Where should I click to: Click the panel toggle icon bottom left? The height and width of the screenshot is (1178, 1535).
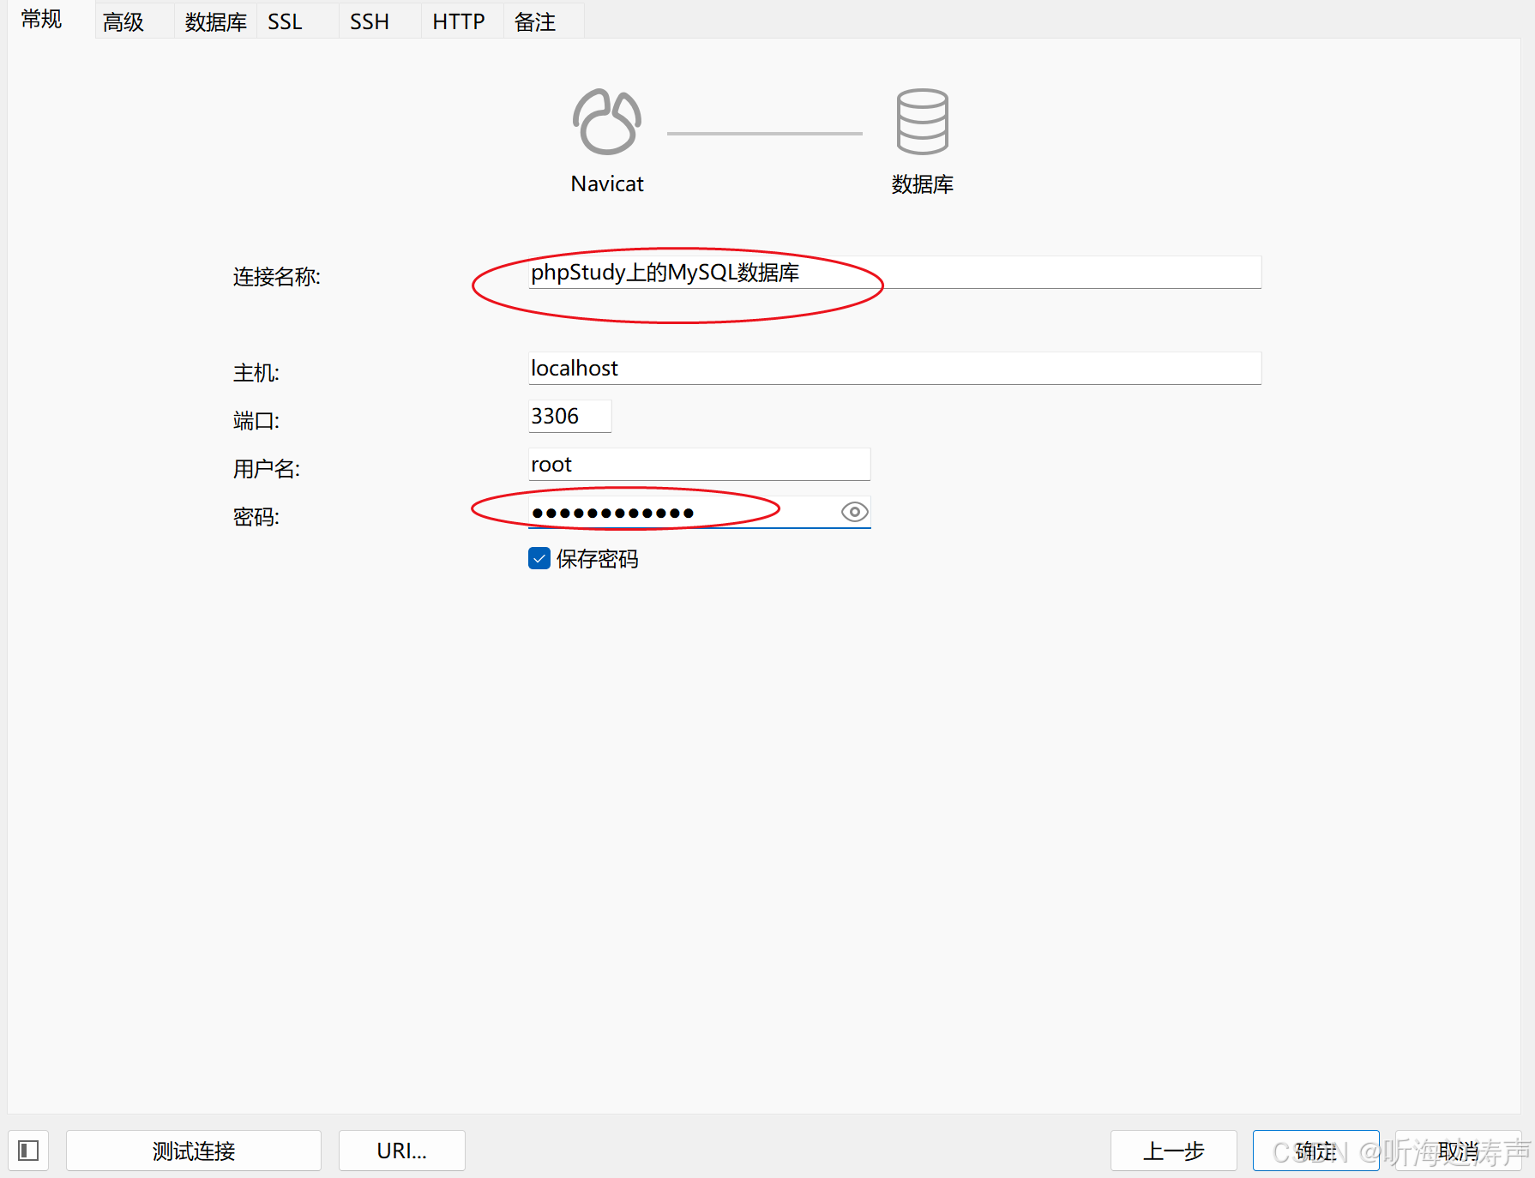28,1150
